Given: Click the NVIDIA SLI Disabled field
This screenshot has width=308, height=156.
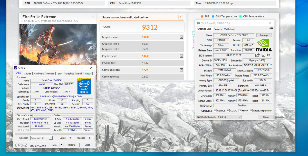Looking at the screenshot, I should click(242, 106).
